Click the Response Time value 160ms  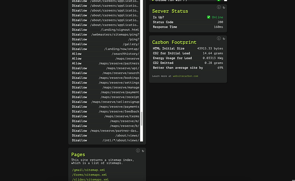(x=218, y=27)
